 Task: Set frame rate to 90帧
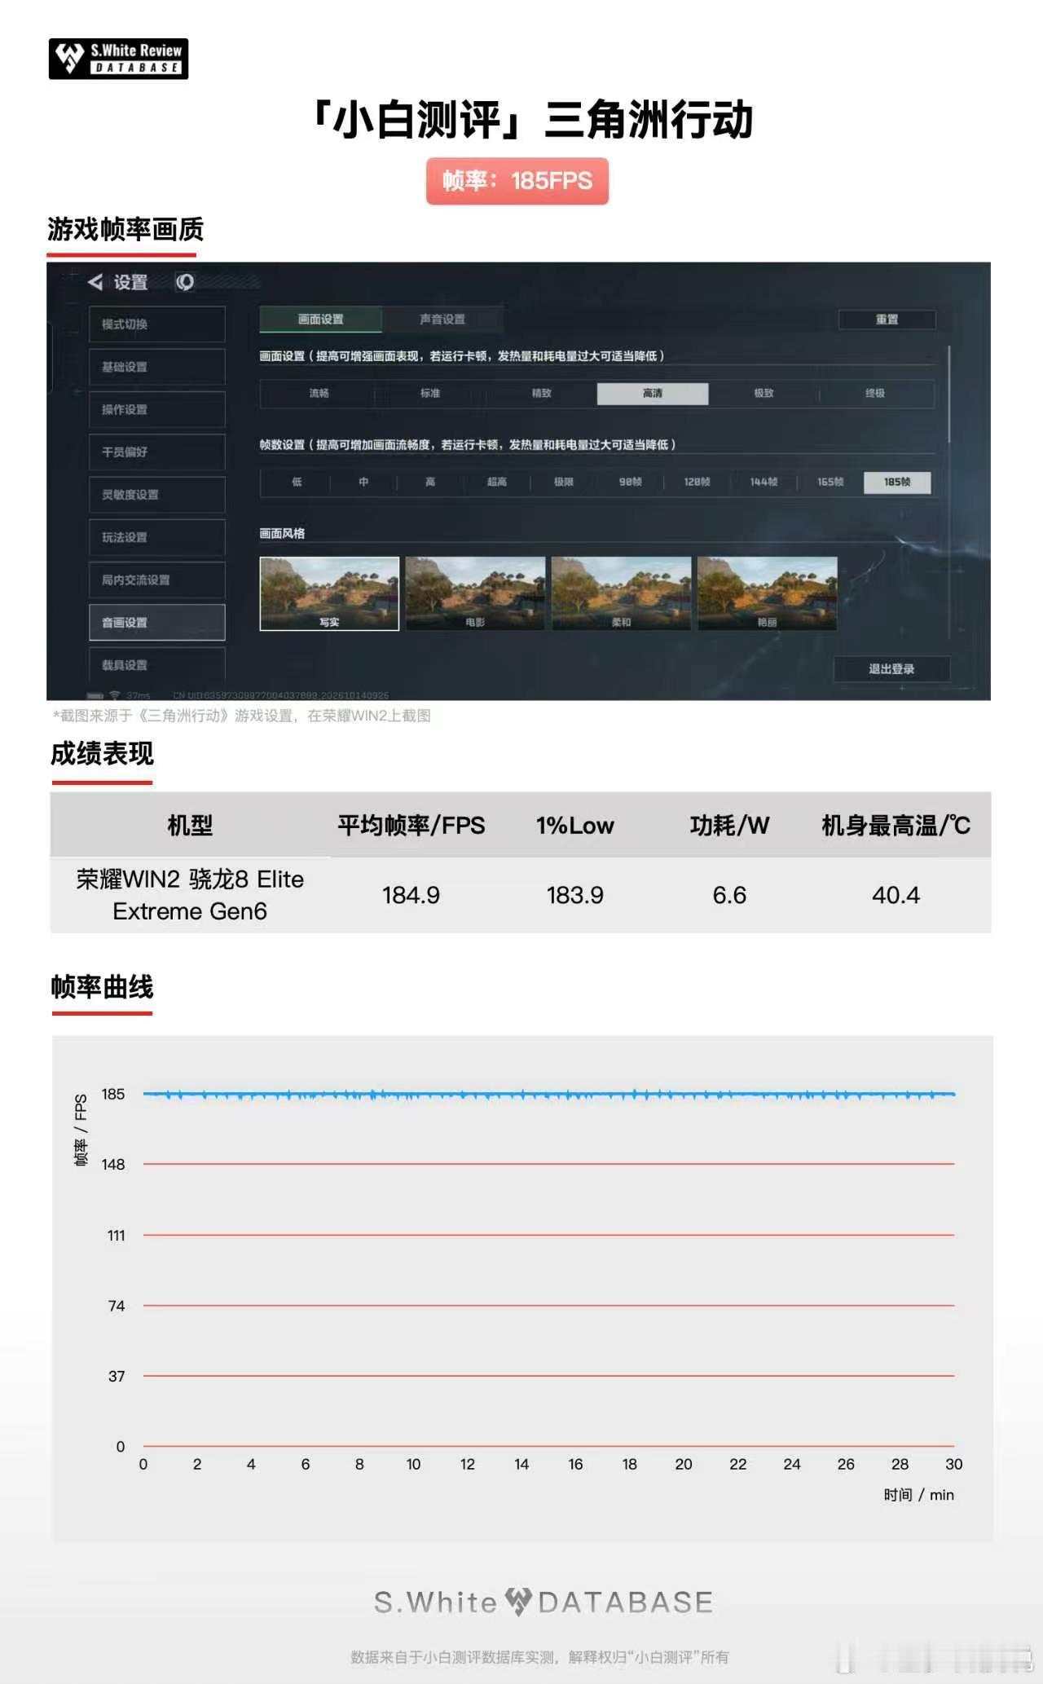tap(631, 483)
